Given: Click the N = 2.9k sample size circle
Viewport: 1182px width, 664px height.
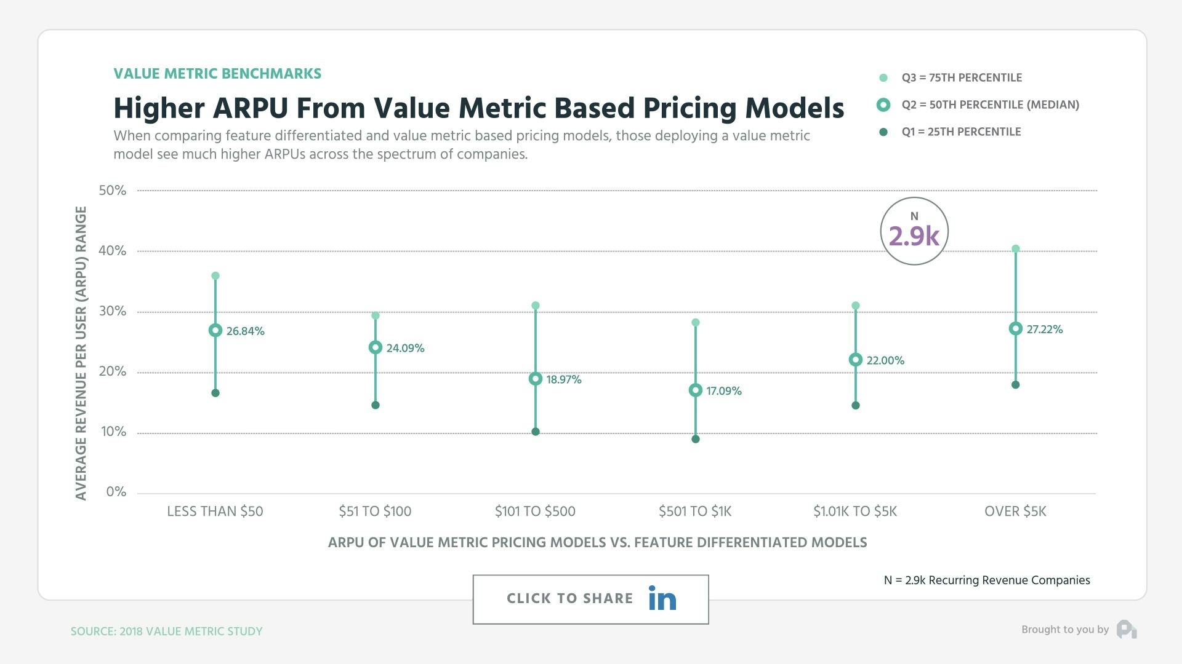Looking at the screenshot, I should click(x=914, y=231).
